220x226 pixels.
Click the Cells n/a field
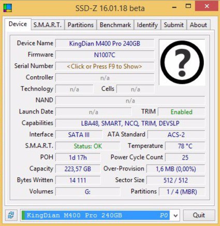(136, 89)
